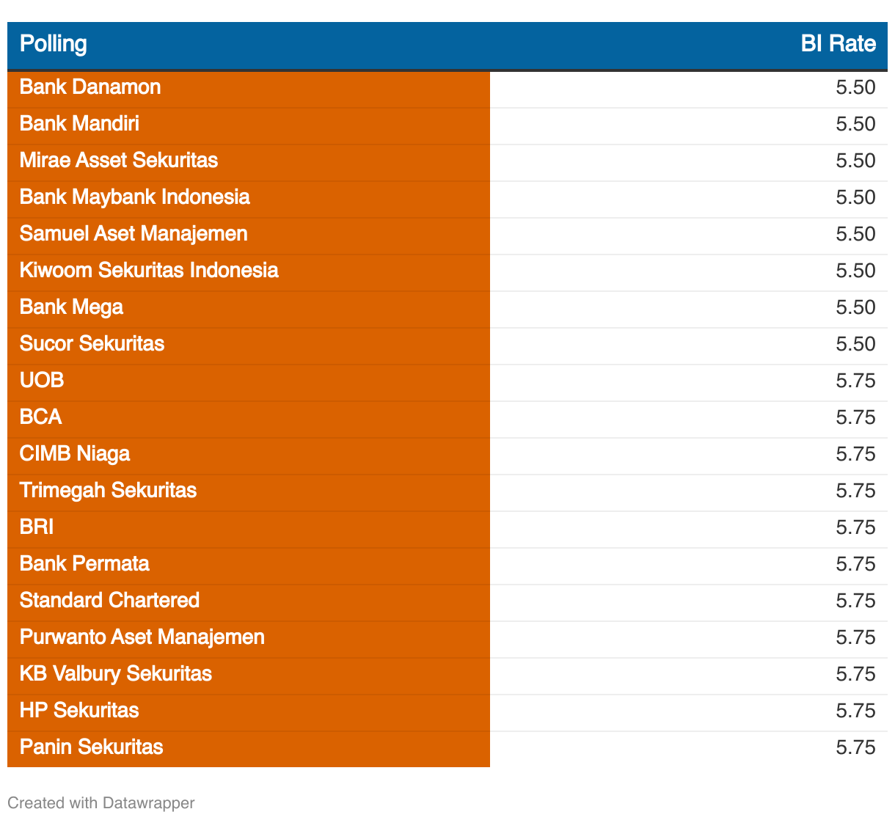895x820 pixels.
Task: Select the BRI row name
Action: click(37, 527)
